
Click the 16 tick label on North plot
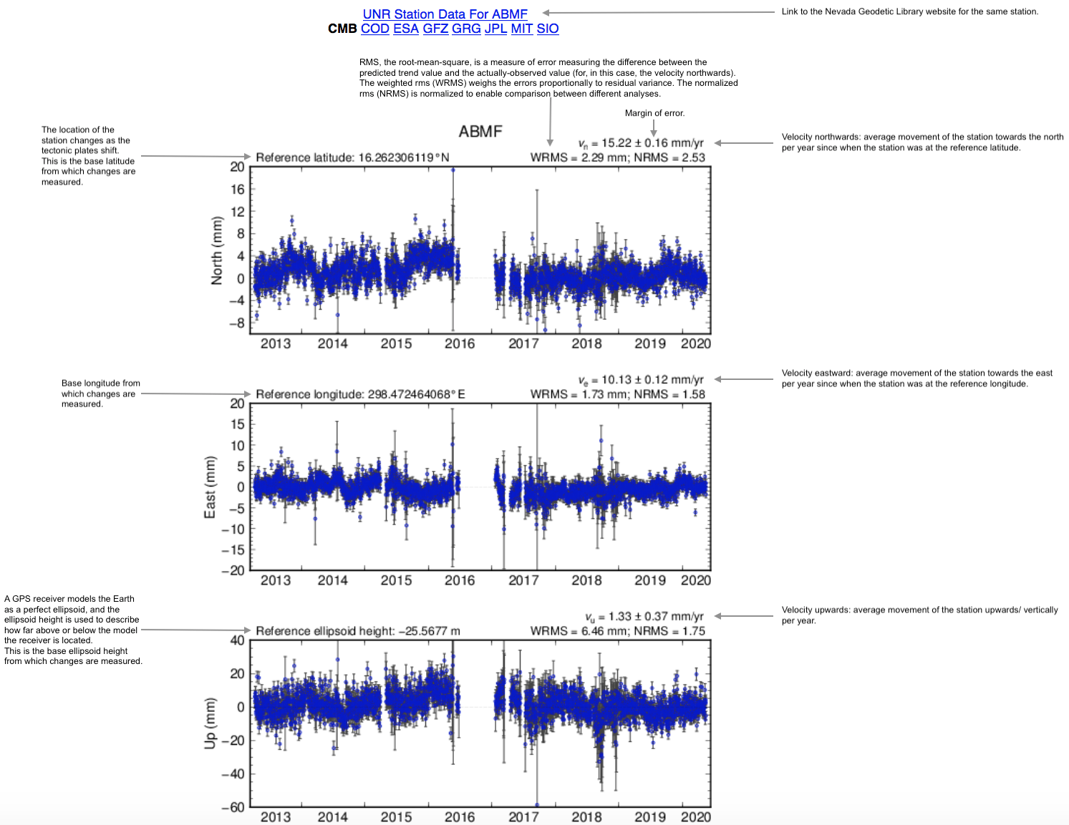pos(237,190)
